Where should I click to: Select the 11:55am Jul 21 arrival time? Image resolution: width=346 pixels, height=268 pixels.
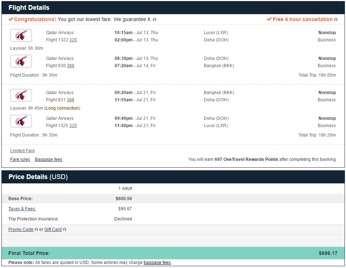pos(135,100)
